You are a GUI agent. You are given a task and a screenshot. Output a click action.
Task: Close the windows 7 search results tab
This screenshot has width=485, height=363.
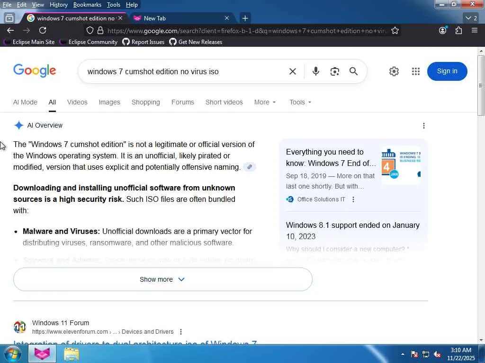pos(120,18)
